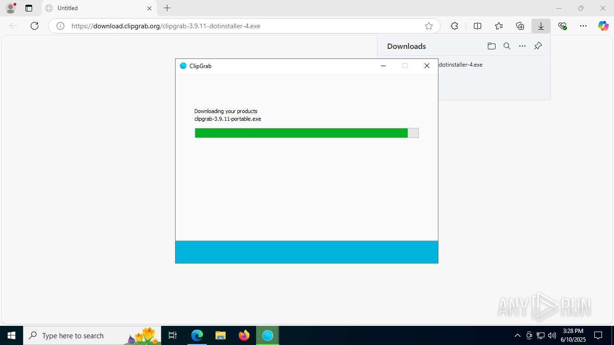Open Browser essentials heart icon

[563, 26]
